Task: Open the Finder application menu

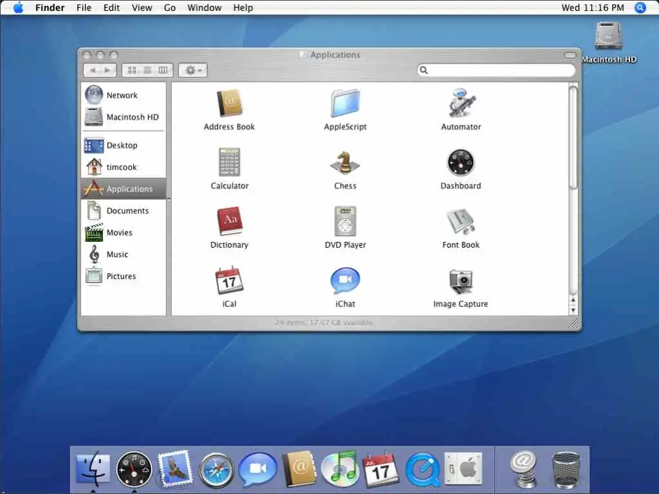Action: [50, 8]
